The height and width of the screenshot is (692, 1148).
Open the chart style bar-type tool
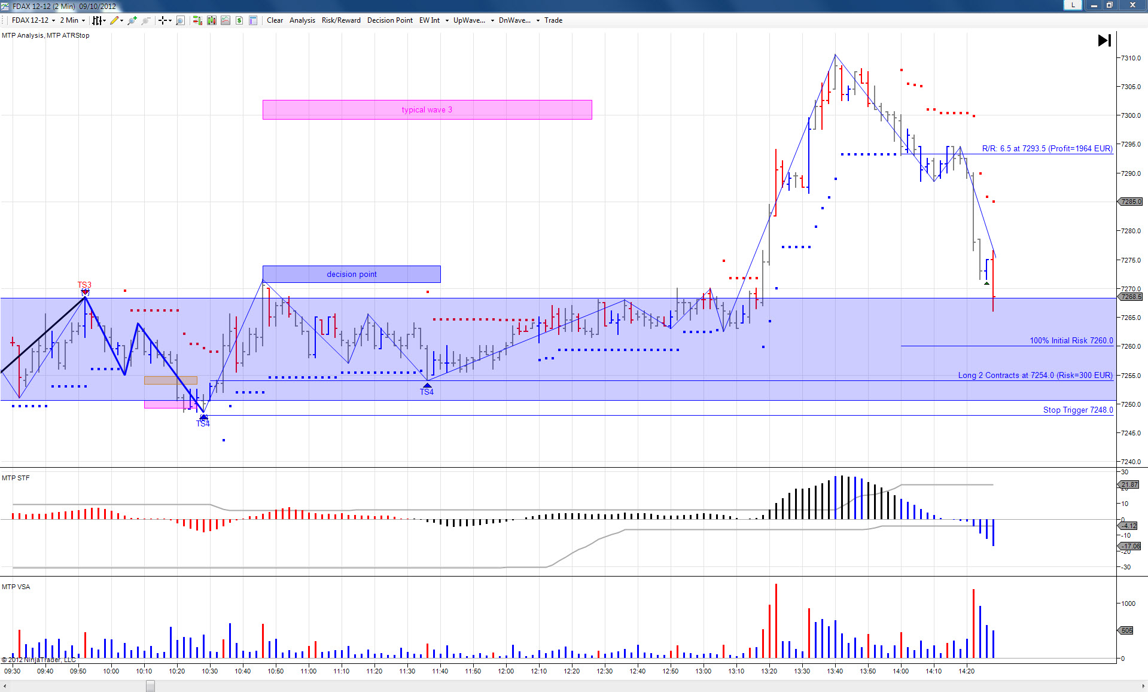tap(98, 20)
